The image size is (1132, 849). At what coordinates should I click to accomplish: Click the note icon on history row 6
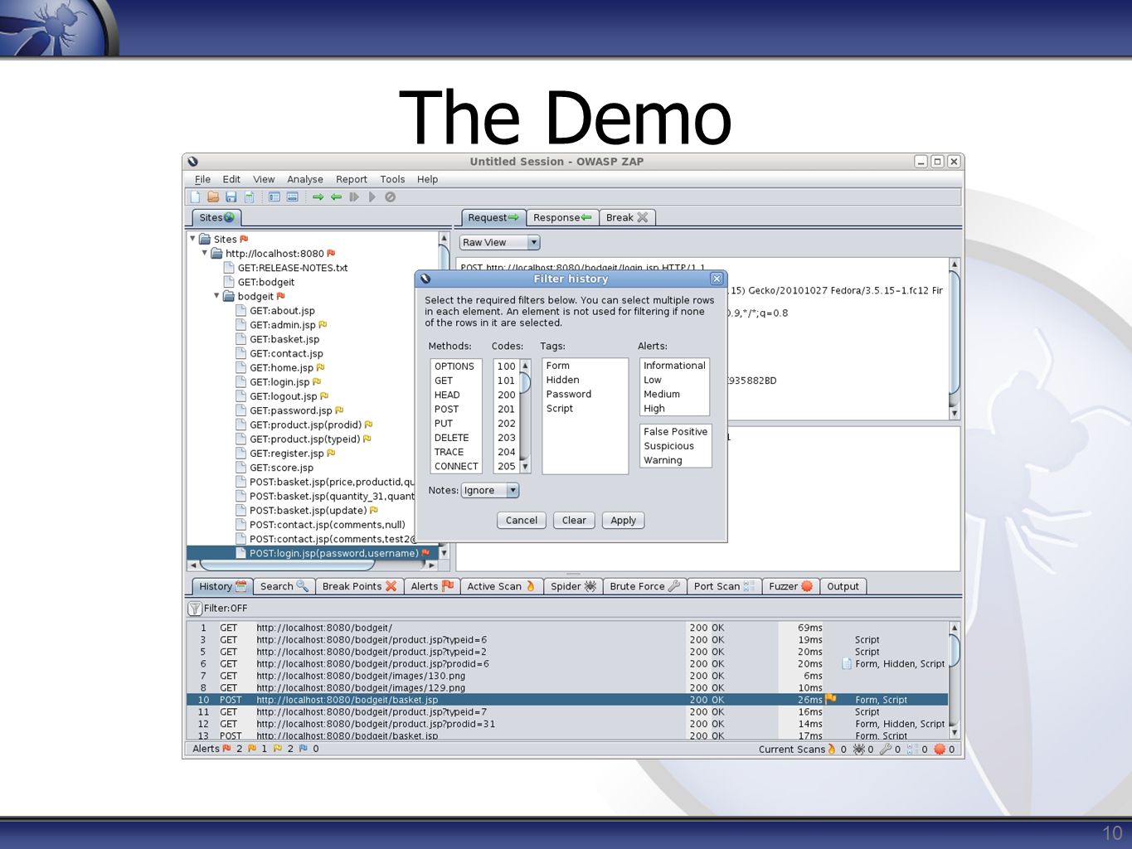(847, 663)
